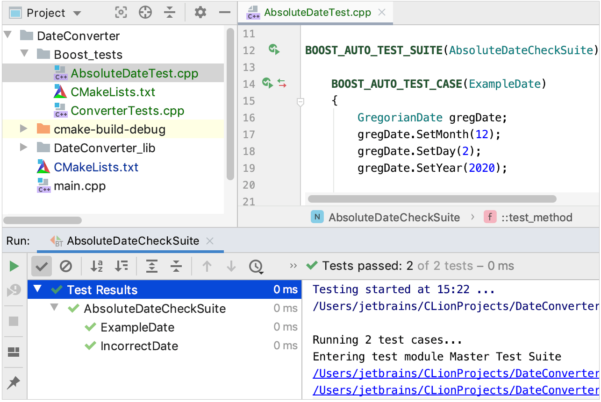Click the green Rerun tests play button
Screen dimensions: 601x402
point(14,266)
